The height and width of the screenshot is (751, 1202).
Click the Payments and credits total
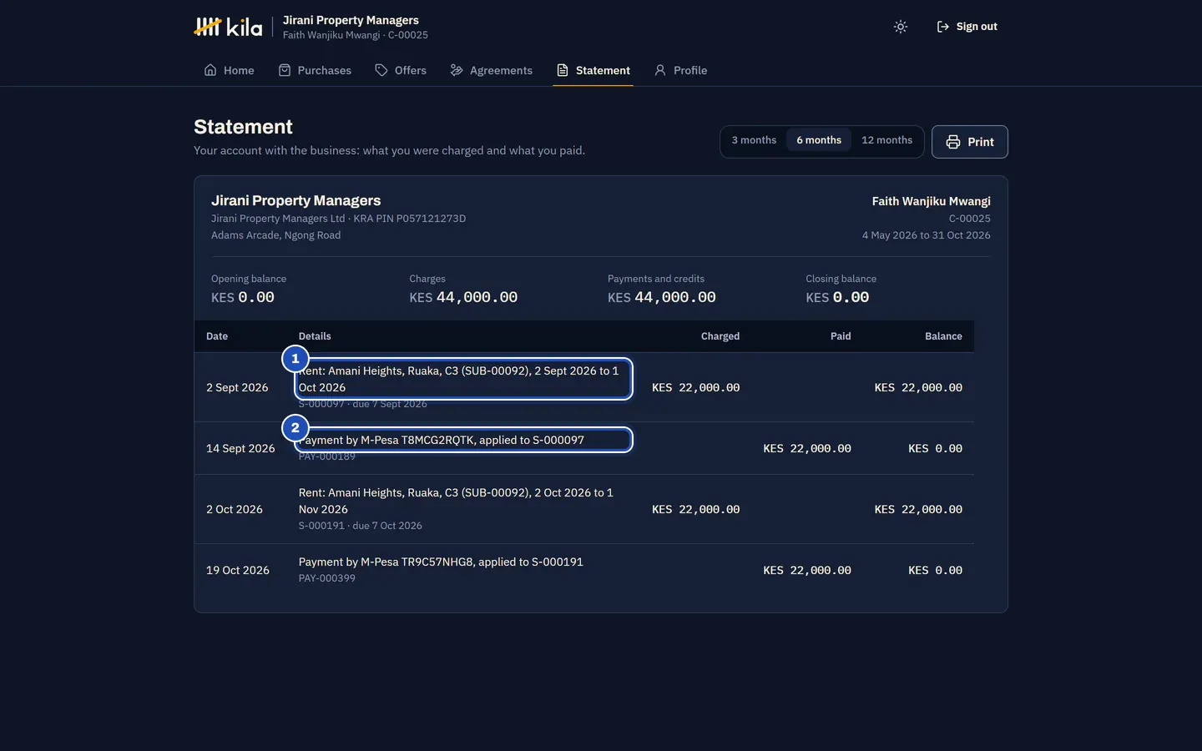[662, 297]
